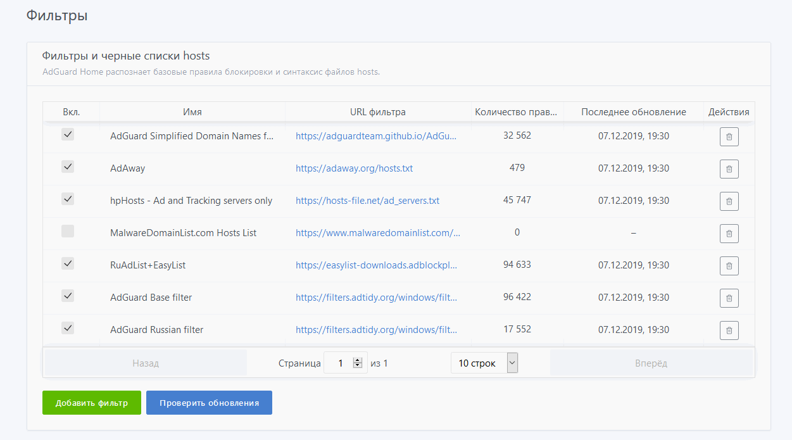
Task: Uncheck the AdGuard Russian filter
Action: coord(68,328)
